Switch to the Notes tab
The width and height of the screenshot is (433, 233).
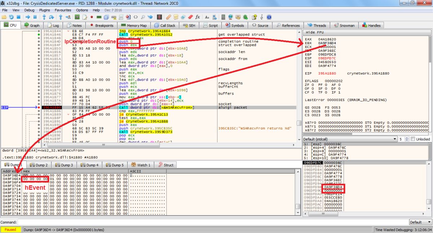(x=74, y=26)
